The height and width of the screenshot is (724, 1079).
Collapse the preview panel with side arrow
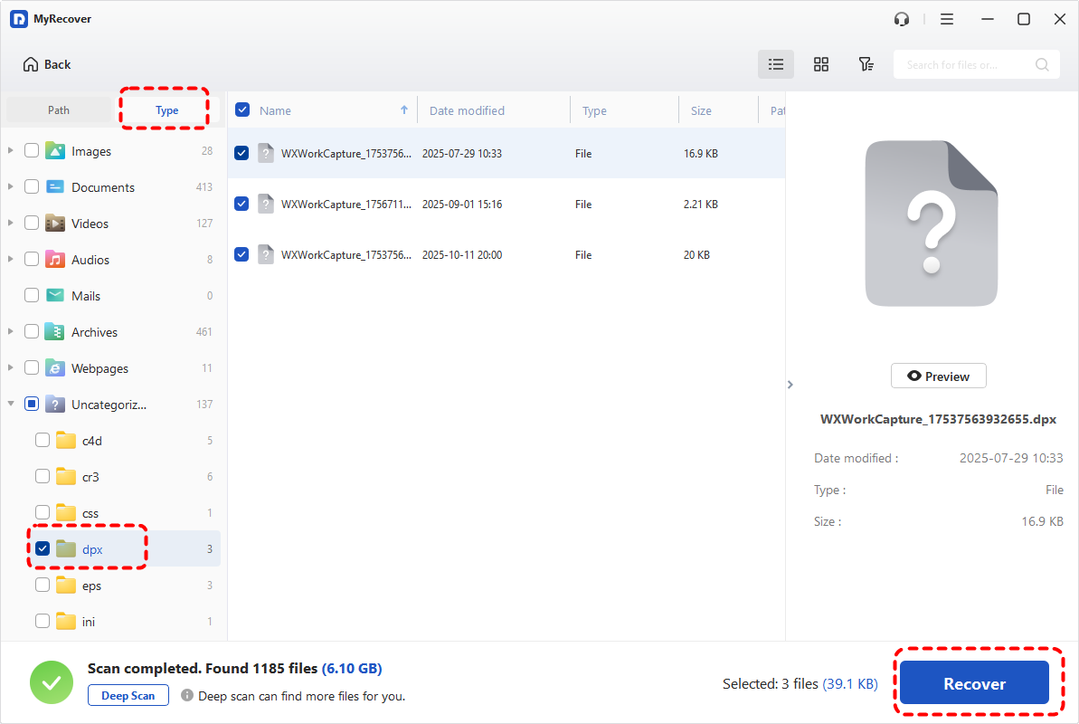[790, 385]
